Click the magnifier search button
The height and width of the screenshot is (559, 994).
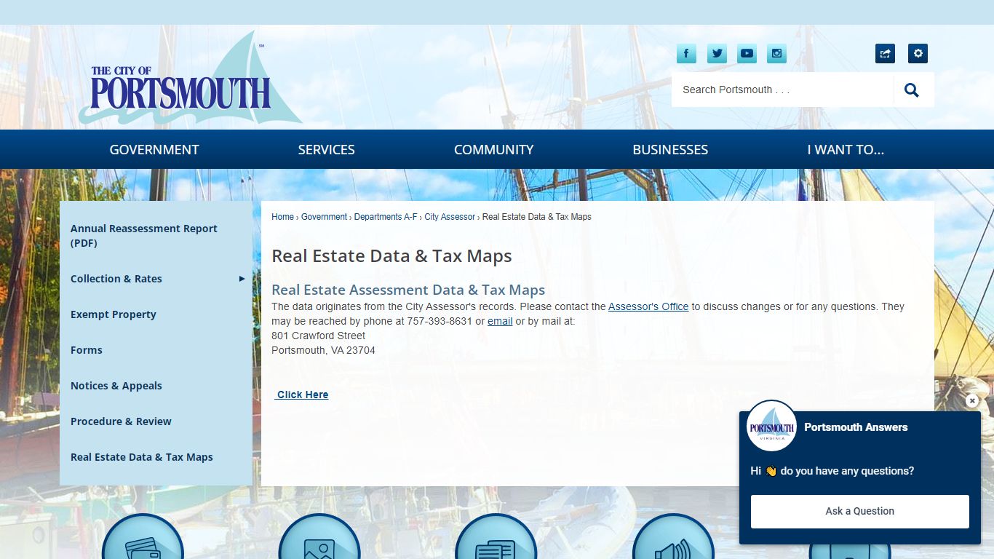[x=912, y=90]
